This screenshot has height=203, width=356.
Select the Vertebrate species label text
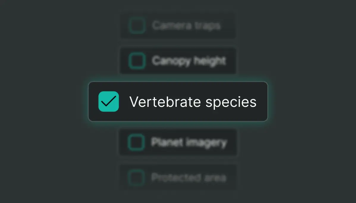(x=193, y=101)
